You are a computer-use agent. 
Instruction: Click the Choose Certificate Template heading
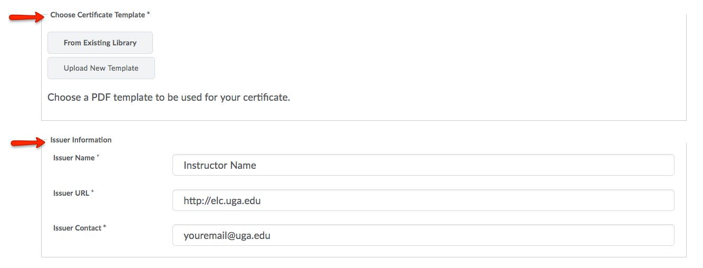pos(98,15)
